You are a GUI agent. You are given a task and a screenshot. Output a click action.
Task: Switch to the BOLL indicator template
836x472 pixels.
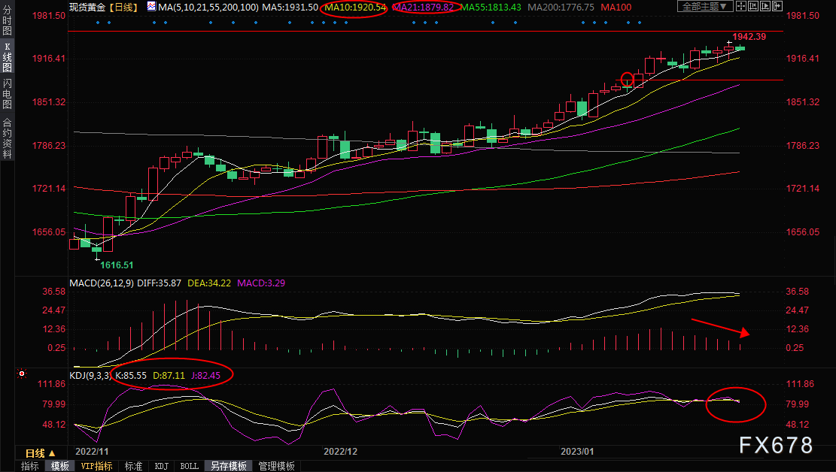[x=189, y=466]
